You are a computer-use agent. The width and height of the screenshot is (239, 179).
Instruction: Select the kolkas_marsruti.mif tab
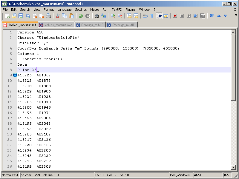click(x=20, y=25)
